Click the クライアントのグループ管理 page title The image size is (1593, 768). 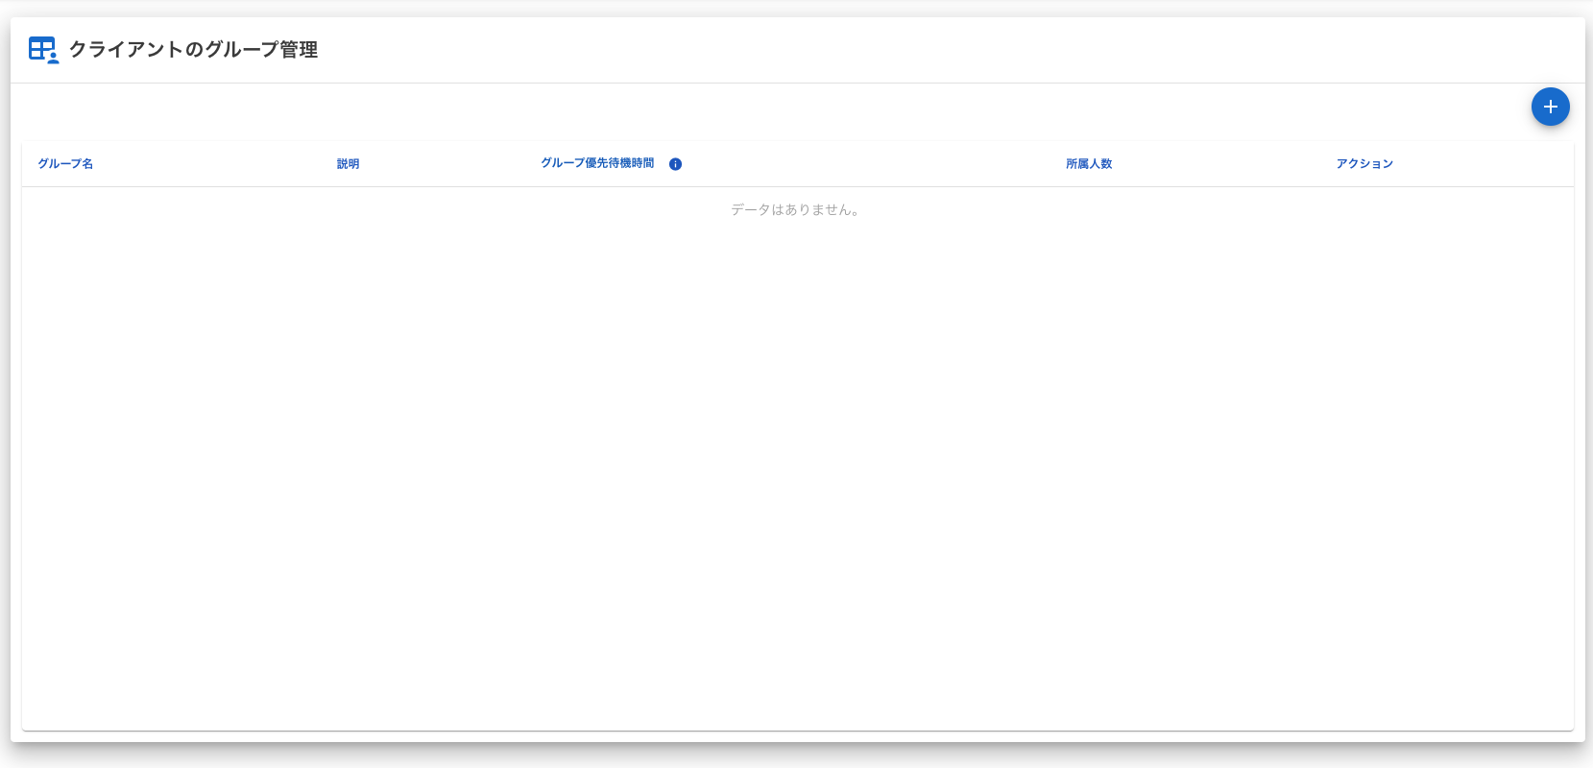(x=193, y=50)
